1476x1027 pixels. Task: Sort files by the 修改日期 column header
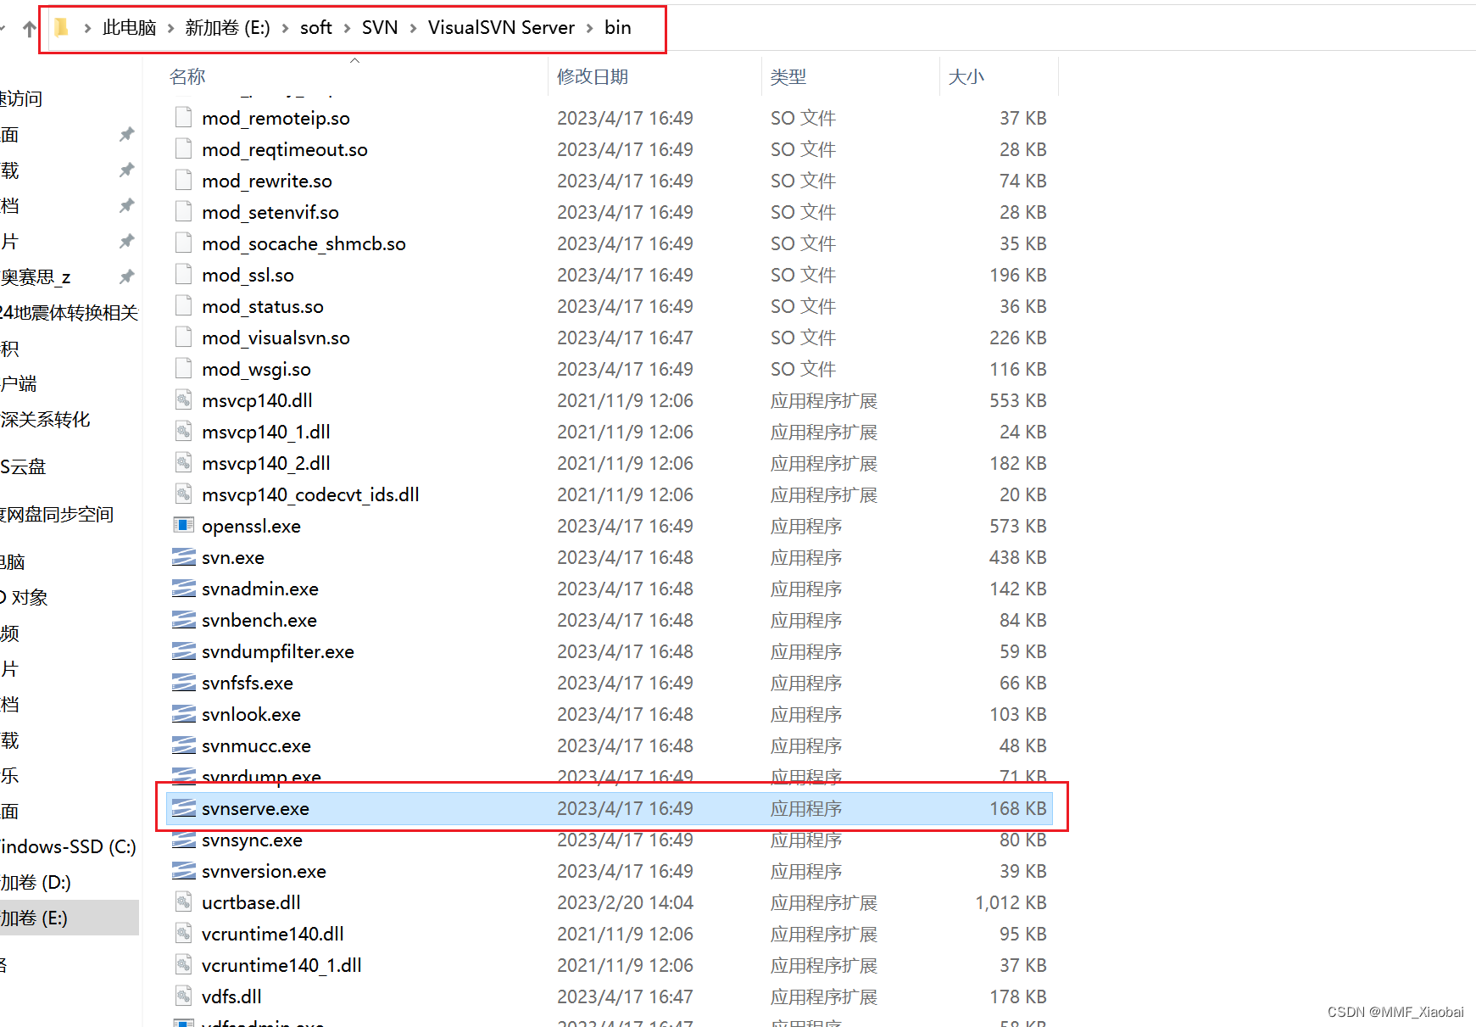[593, 77]
